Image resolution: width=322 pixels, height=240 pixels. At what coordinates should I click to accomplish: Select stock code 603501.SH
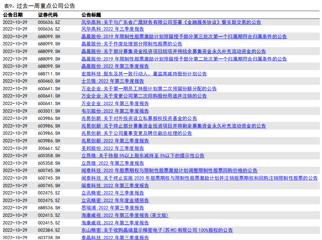pyautogui.click(x=49, y=111)
